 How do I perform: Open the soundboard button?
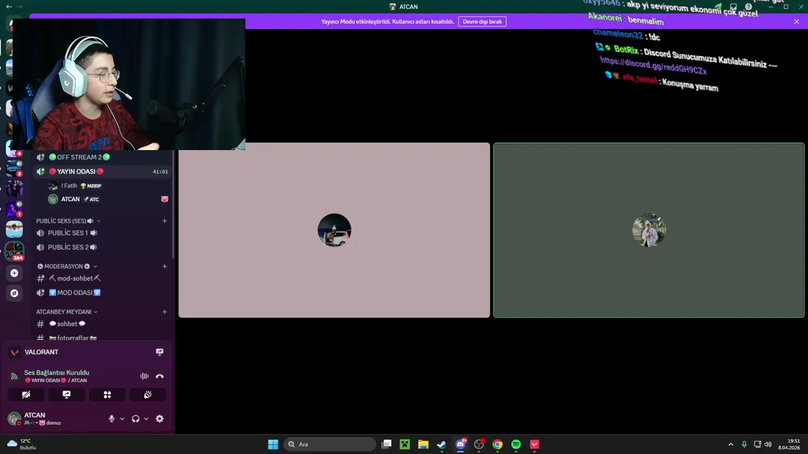[148, 395]
